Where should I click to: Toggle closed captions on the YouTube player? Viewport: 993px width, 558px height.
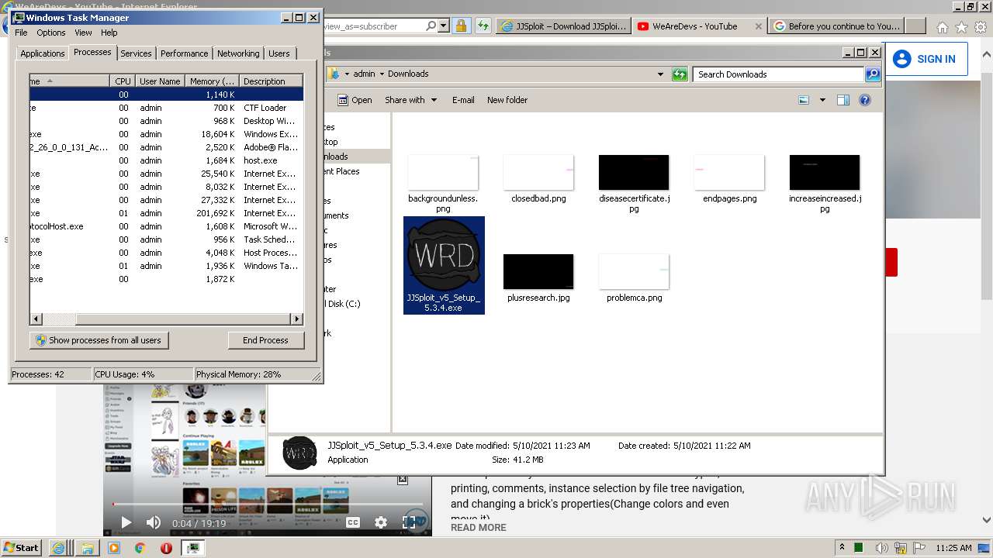tap(353, 523)
